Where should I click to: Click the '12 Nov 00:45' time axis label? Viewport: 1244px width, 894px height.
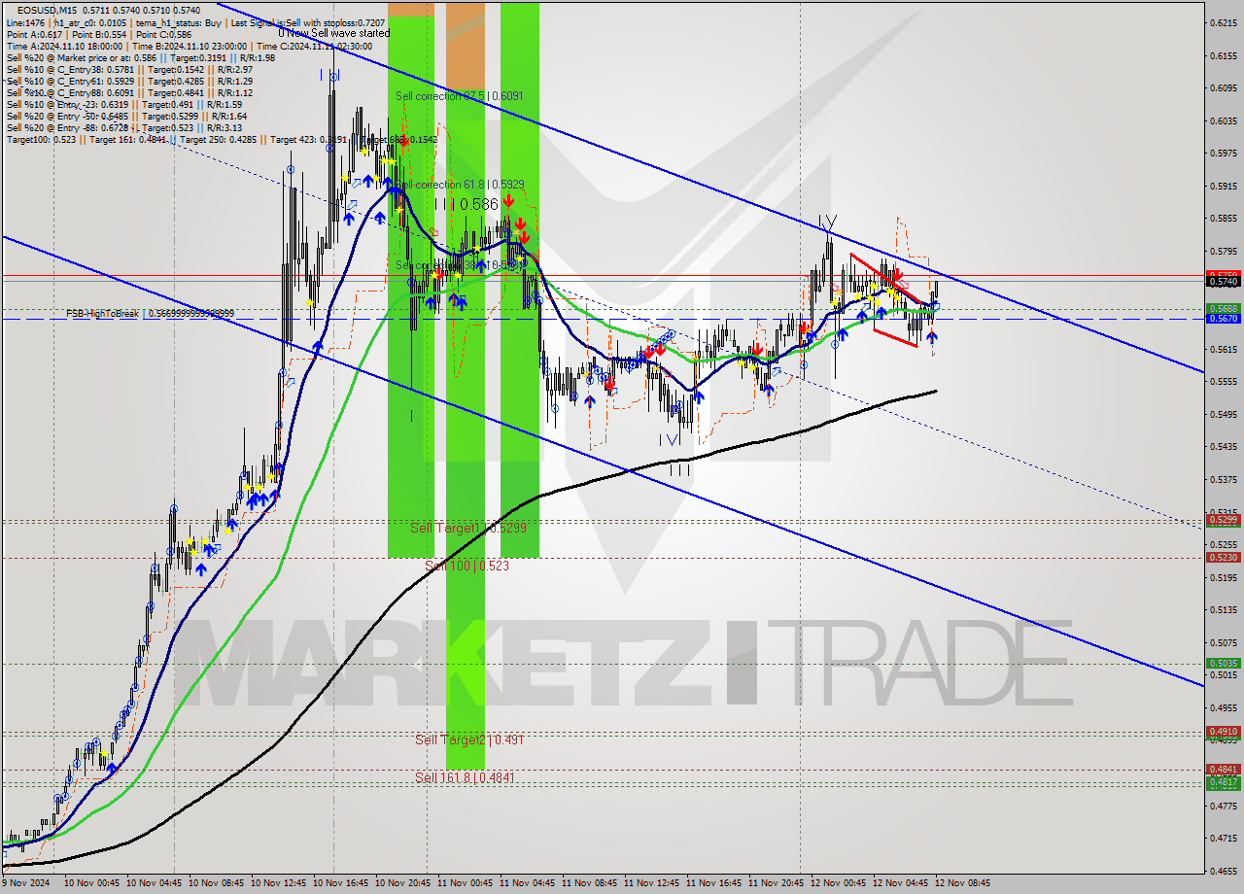point(839,883)
